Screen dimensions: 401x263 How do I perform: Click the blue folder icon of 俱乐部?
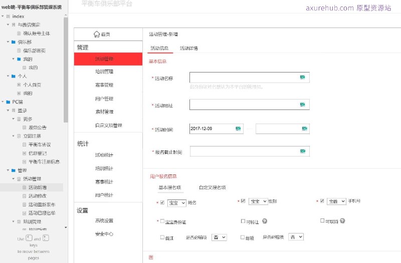14,42
